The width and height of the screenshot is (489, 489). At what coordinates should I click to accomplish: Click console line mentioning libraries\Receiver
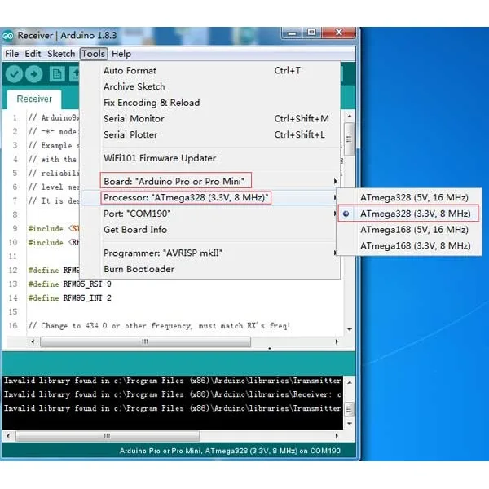click(x=173, y=394)
